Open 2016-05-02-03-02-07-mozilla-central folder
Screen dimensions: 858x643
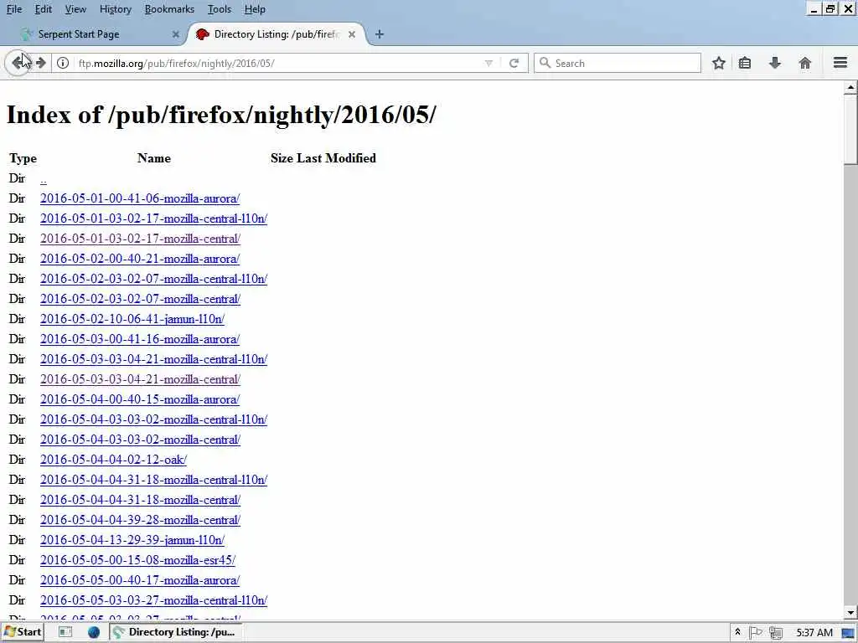click(140, 299)
